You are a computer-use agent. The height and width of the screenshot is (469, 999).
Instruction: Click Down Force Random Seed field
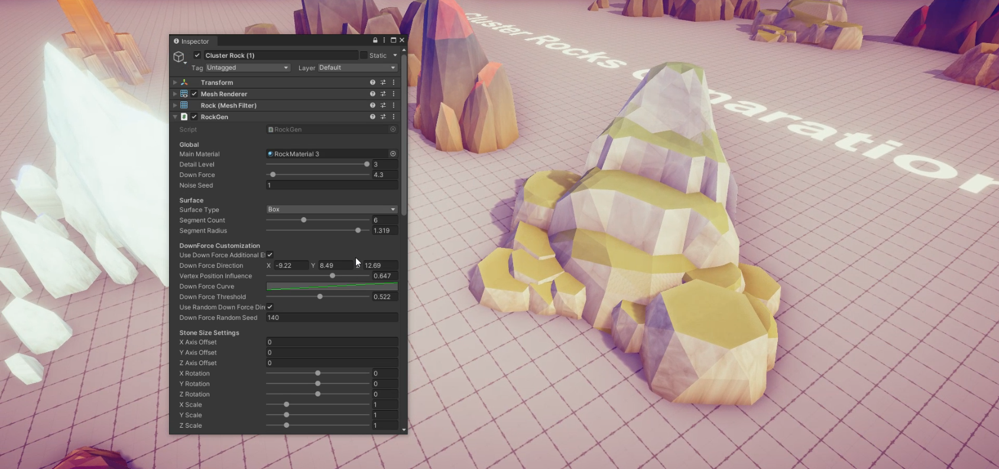point(332,317)
